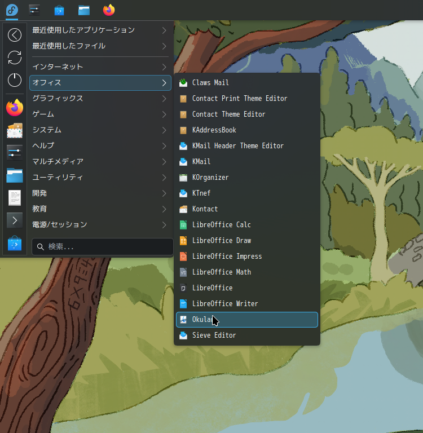Image resolution: width=423 pixels, height=433 pixels.
Task: Select the オフィス category
Action: coord(100,82)
